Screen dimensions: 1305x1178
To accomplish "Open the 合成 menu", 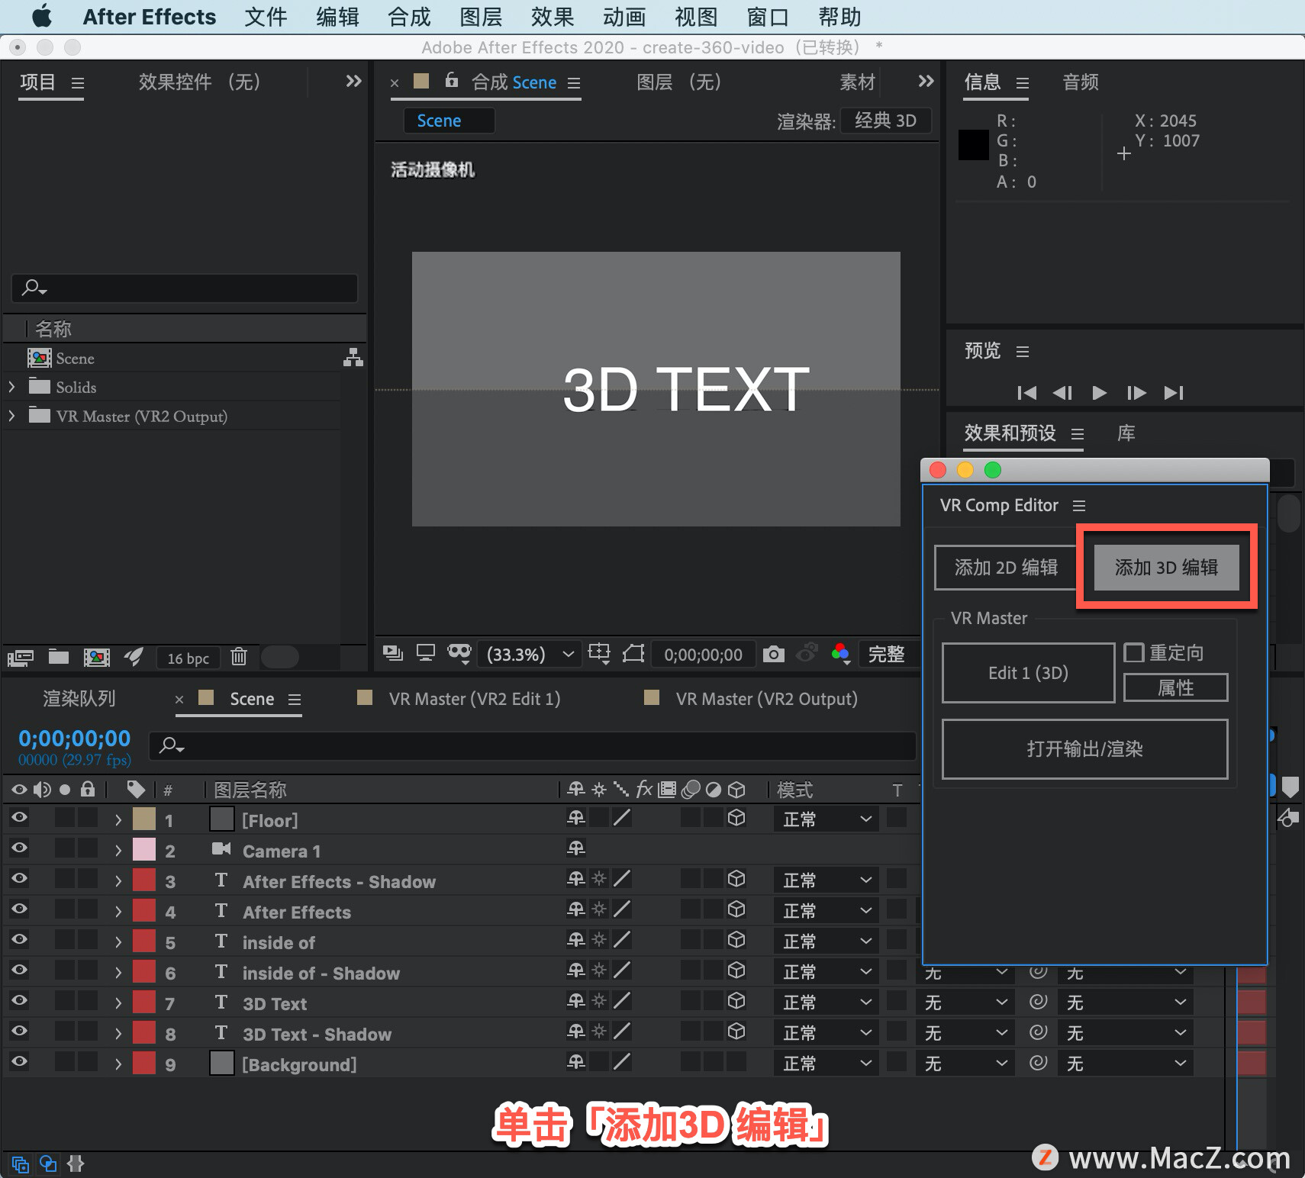I will [x=409, y=17].
